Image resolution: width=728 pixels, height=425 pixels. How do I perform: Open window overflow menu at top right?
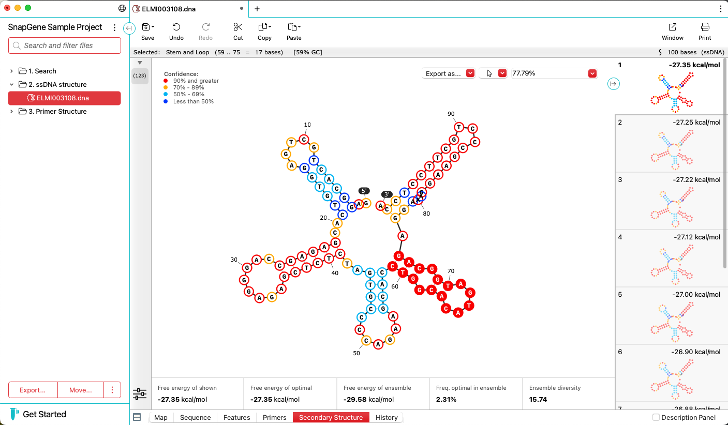coord(721,9)
